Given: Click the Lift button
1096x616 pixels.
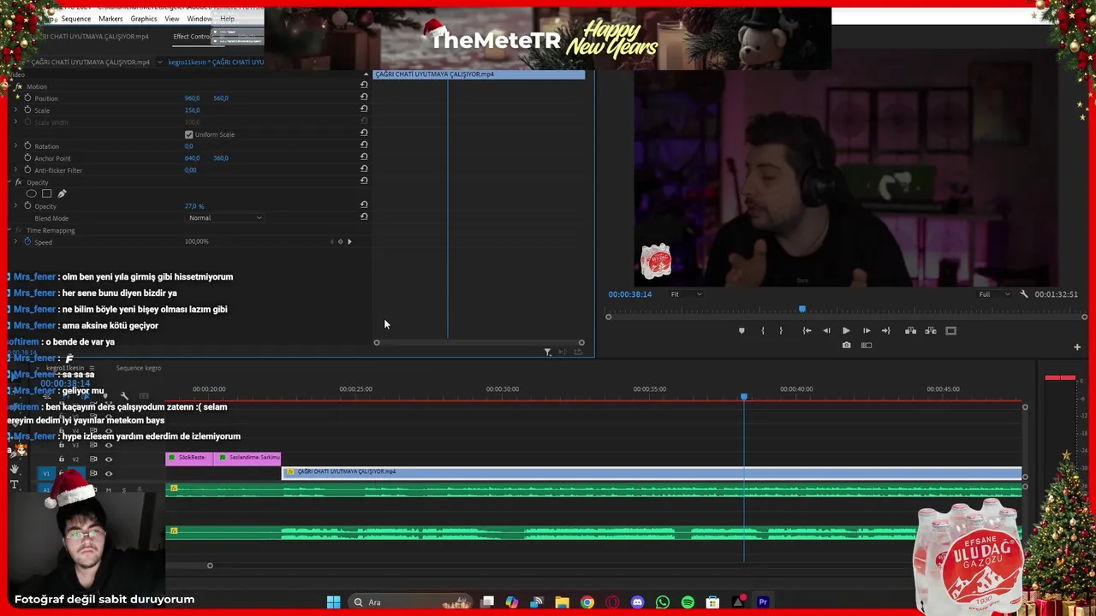Looking at the screenshot, I should (x=910, y=330).
